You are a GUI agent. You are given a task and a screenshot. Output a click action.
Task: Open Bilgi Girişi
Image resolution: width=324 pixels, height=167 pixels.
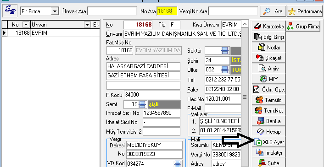click(x=268, y=37)
